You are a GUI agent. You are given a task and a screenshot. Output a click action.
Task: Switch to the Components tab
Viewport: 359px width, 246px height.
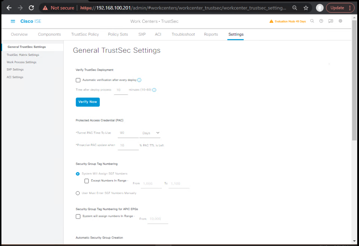click(49, 35)
